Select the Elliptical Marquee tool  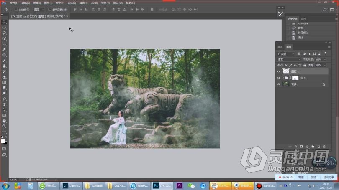point(4,28)
